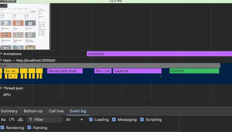Screen dimensions: 232x132
Task: Switch to the Call tree tab
Action: (56, 111)
